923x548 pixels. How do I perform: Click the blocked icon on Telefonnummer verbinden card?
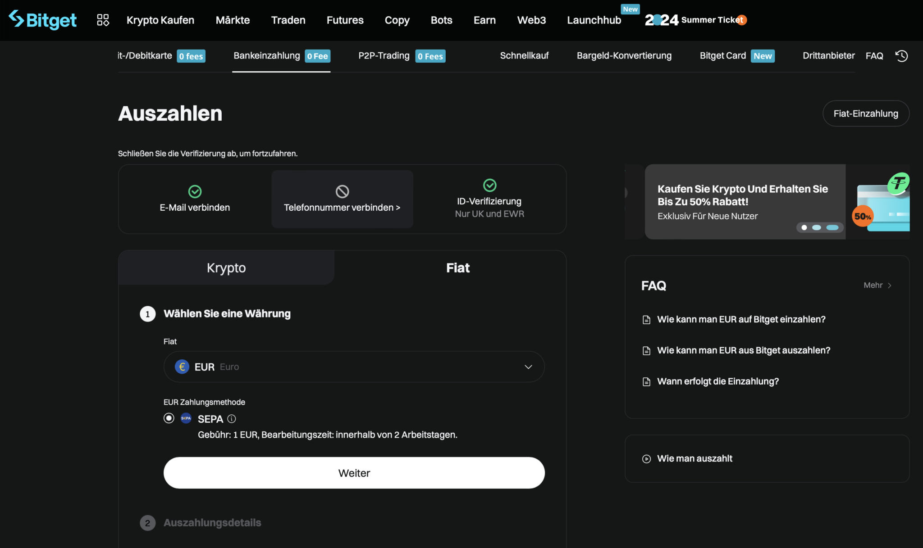point(342,191)
